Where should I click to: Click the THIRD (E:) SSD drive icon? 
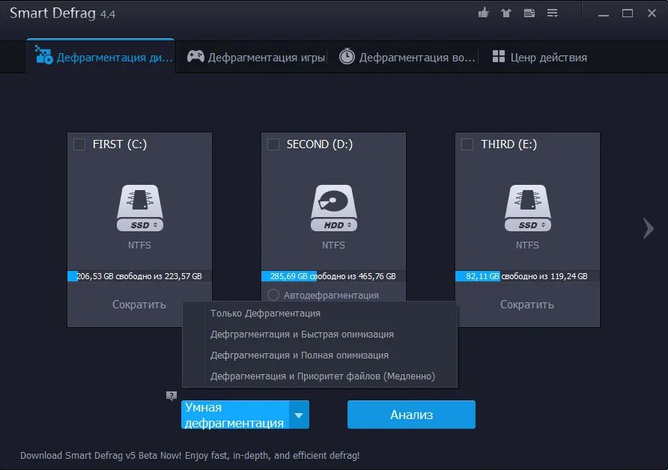pyautogui.click(x=527, y=208)
